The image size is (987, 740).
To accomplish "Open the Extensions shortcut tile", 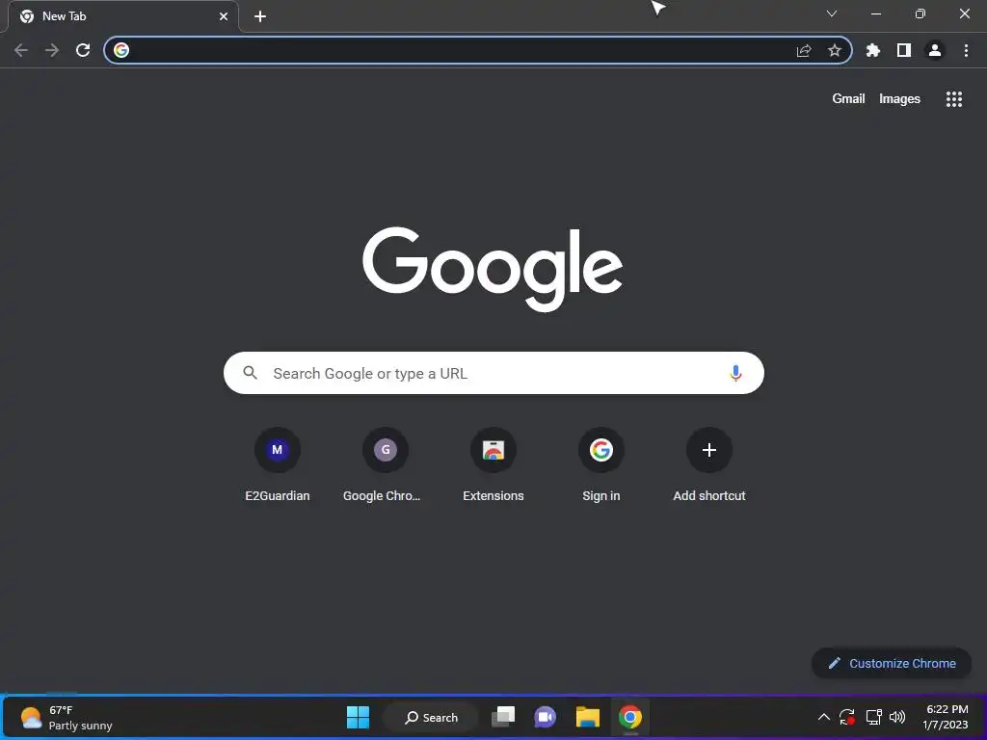I will tap(493, 465).
